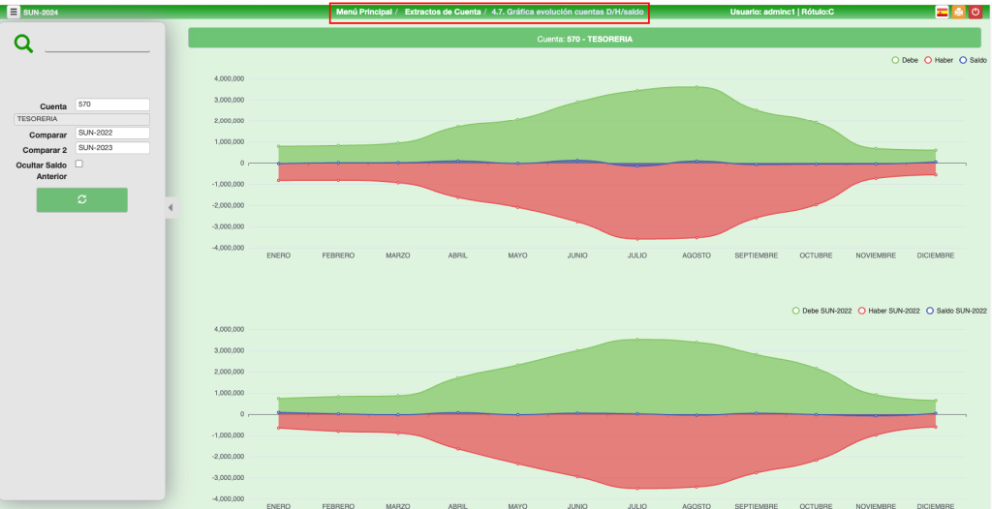
Task: Click the 4.7 Gráfica evolución cuentas breadcrumb link
Action: pyautogui.click(x=567, y=12)
